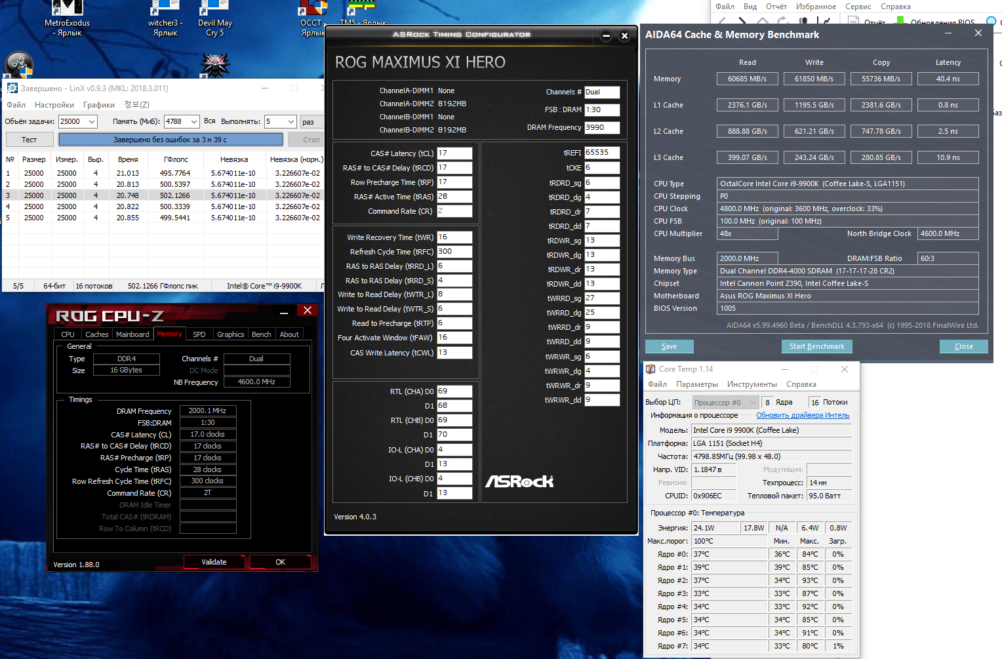Click the Memory Read 60685 MB/s value
The image size is (1002, 659).
748,79
